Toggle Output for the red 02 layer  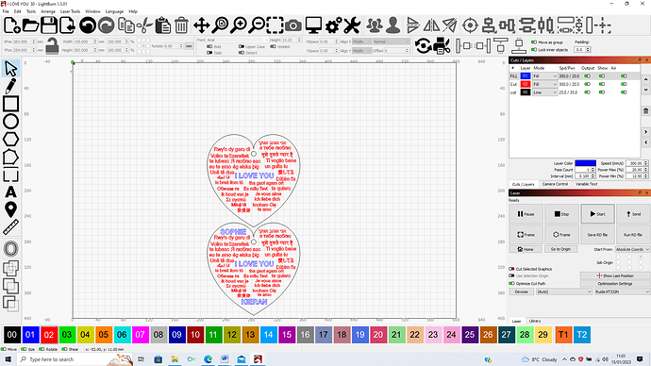point(587,84)
